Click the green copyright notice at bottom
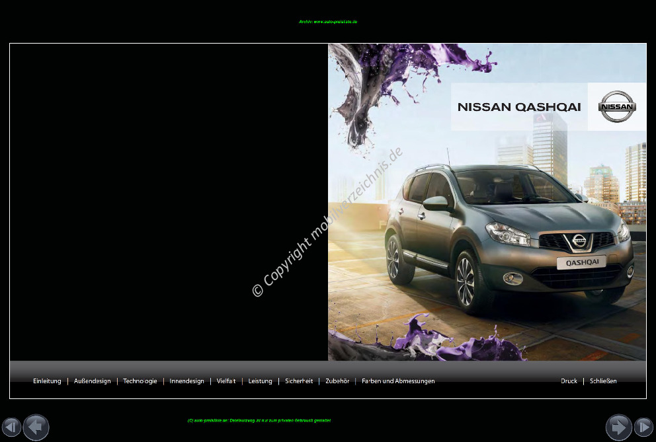656x442 pixels. coord(259,421)
